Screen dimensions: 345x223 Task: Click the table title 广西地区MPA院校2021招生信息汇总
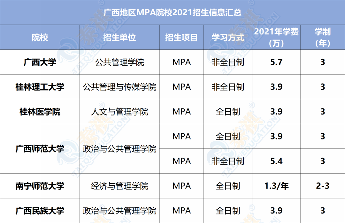[x=172, y=13]
